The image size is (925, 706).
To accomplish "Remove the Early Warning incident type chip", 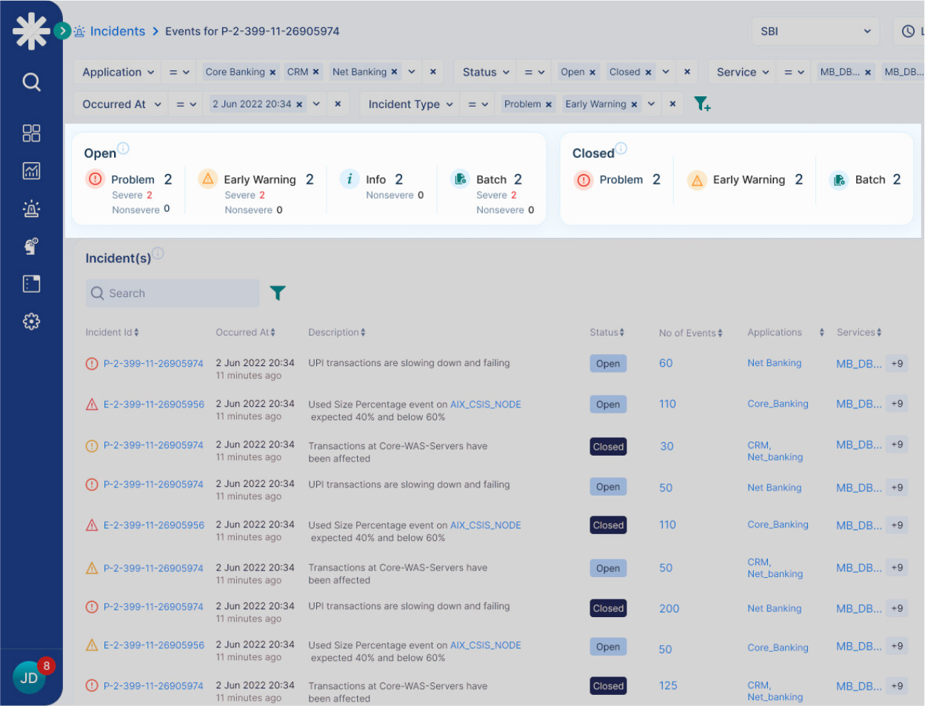I will (634, 104).
